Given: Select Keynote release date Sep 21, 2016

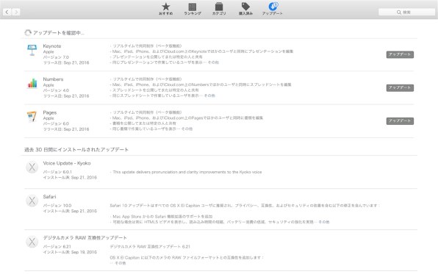Looking at the screenshot, I should click(76, 62).
